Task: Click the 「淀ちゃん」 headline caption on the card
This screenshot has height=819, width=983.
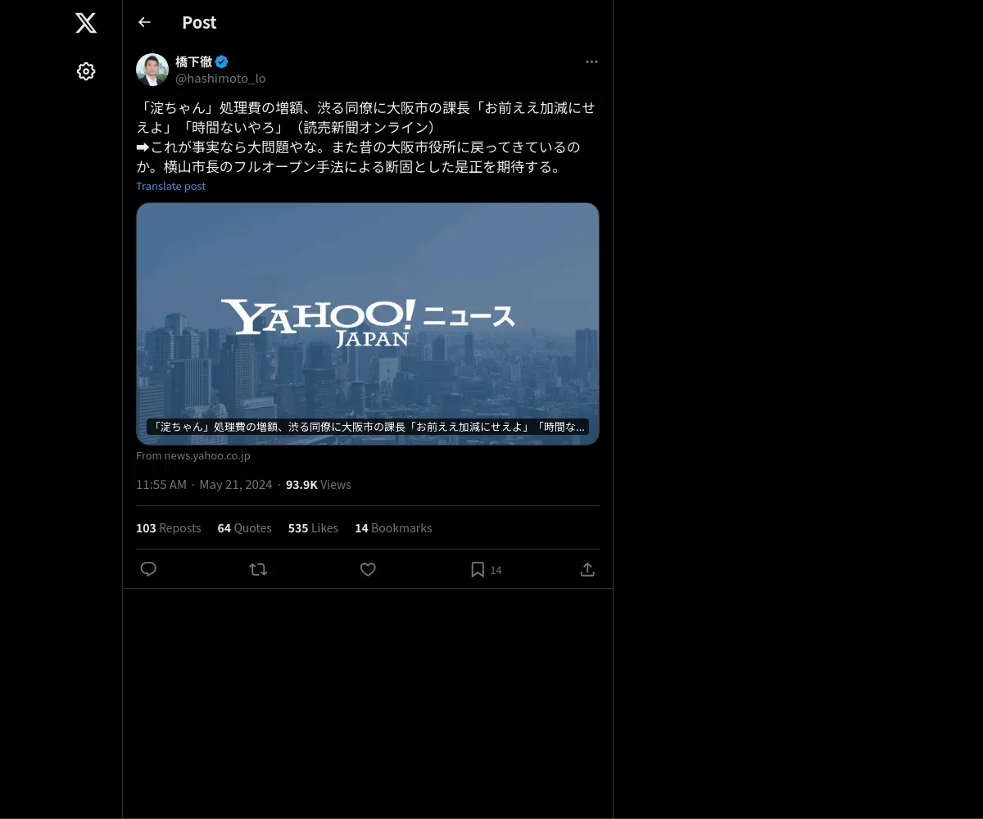Action: point(368,427)
